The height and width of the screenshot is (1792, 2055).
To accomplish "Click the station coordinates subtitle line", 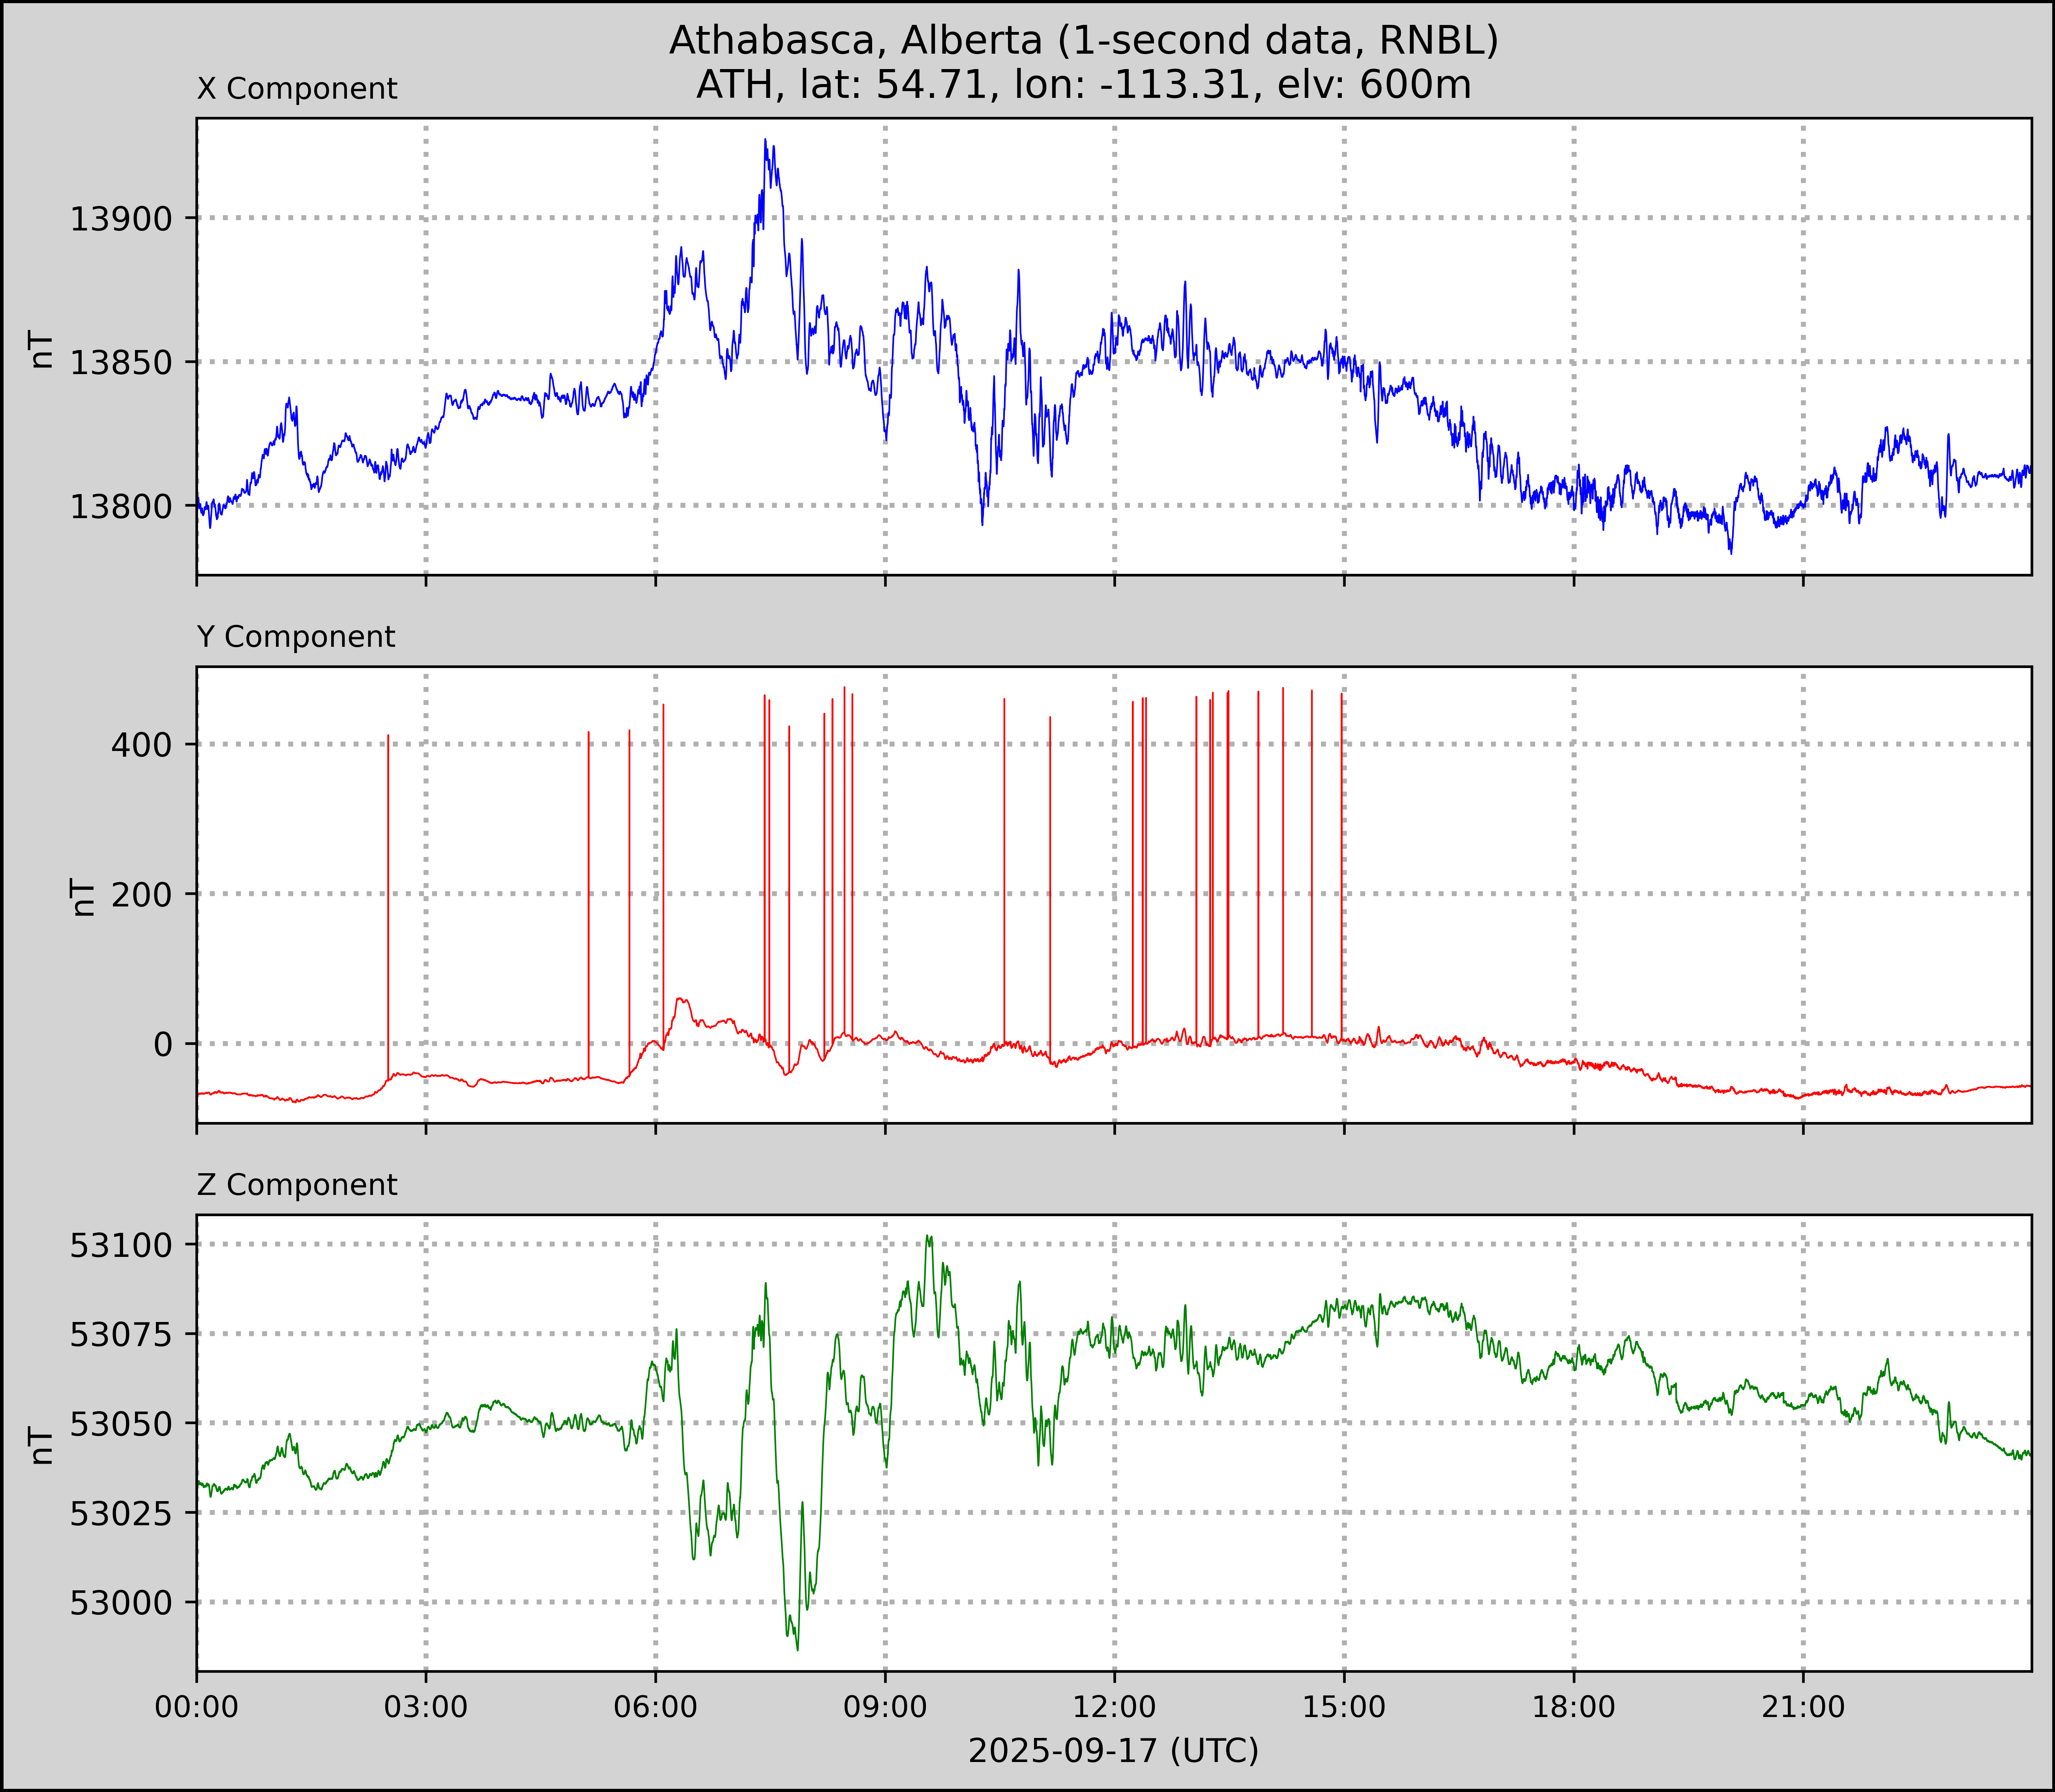I will click(x=1083, y=85).
